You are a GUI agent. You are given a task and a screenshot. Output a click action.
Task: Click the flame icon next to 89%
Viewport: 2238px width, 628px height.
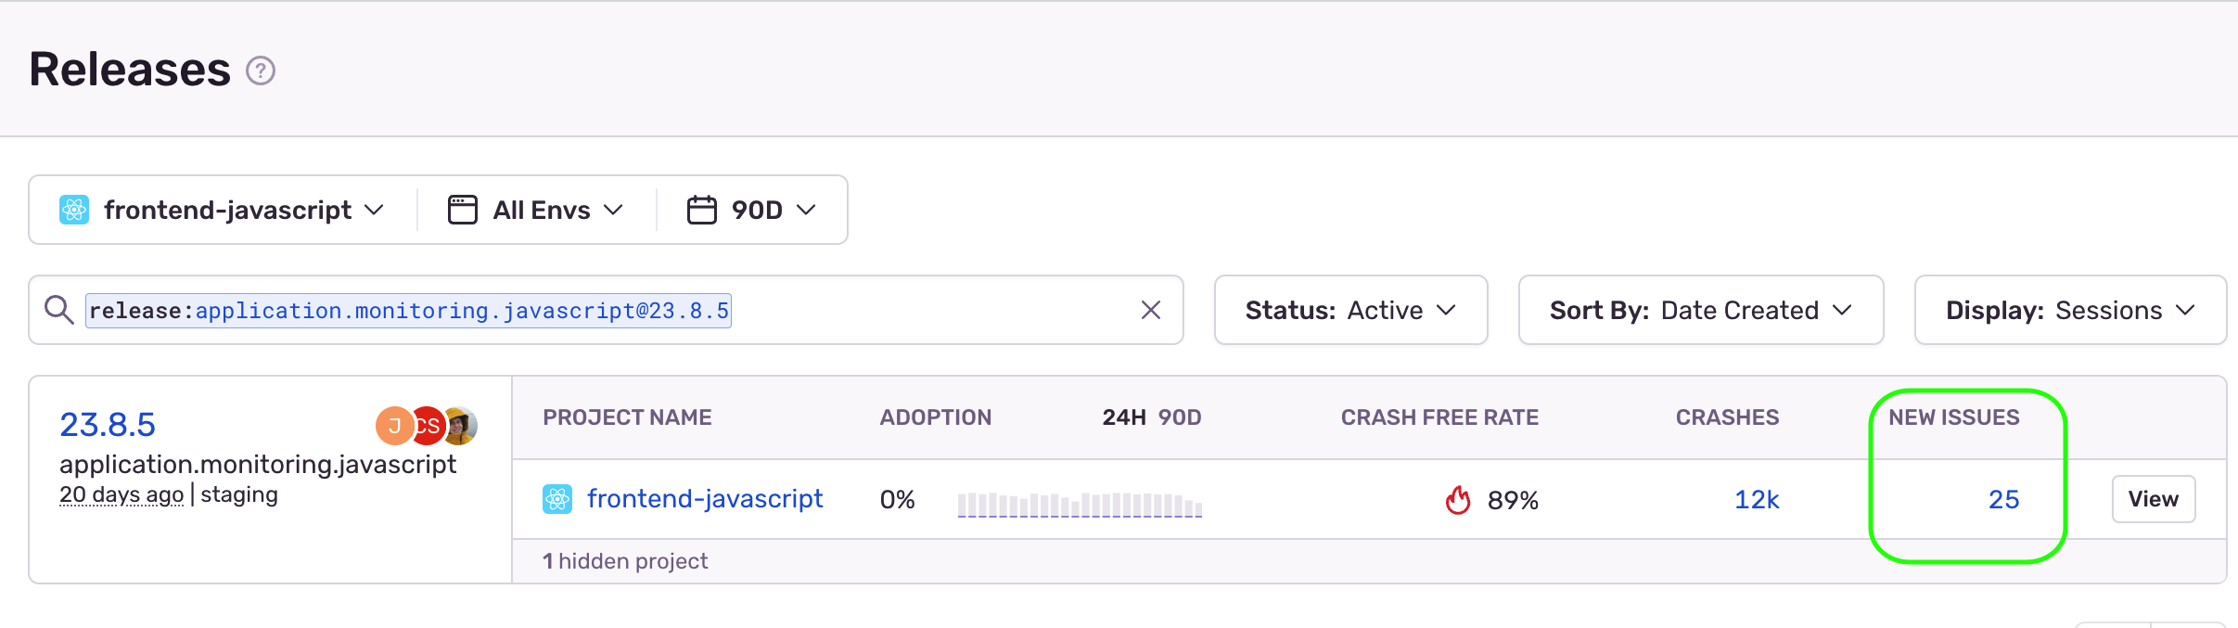(x=1456, y=499)
